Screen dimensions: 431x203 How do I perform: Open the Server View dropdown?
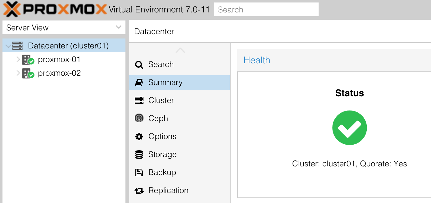(118, 27)
